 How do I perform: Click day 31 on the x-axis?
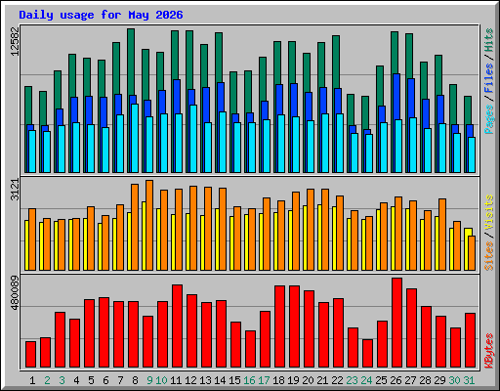(x=469, y=380)
